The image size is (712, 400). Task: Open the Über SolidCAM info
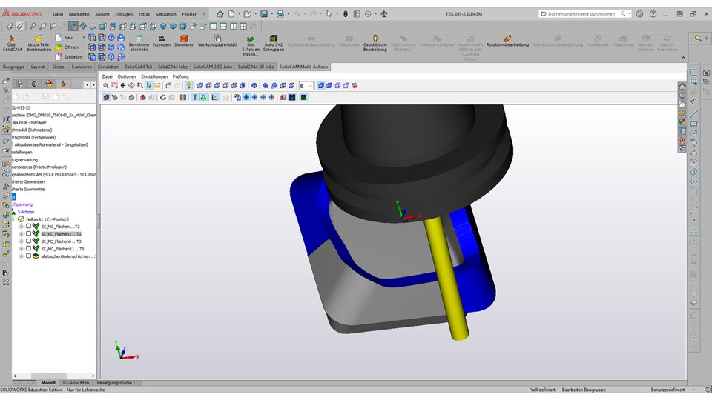[x=12, y=42]
